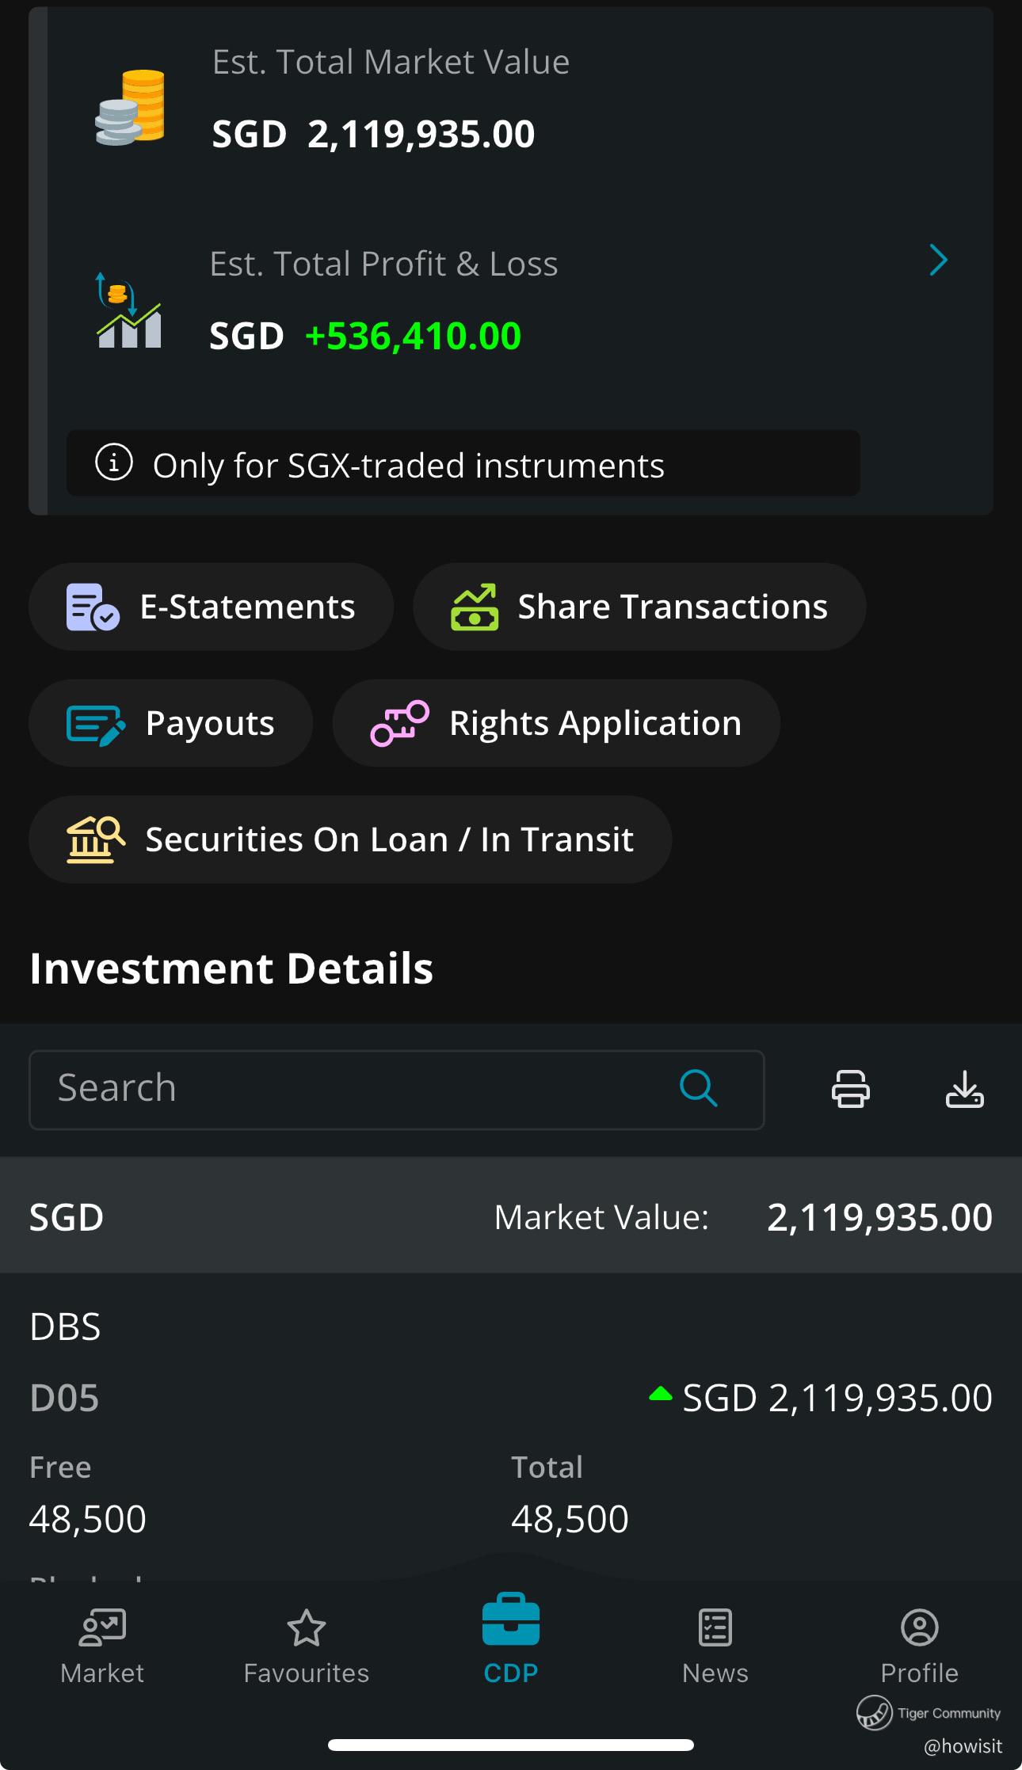The image size is (1022, 1770).
Task: Focus the Search input field
Action: pyautogui.click(x=357, y=1088)
